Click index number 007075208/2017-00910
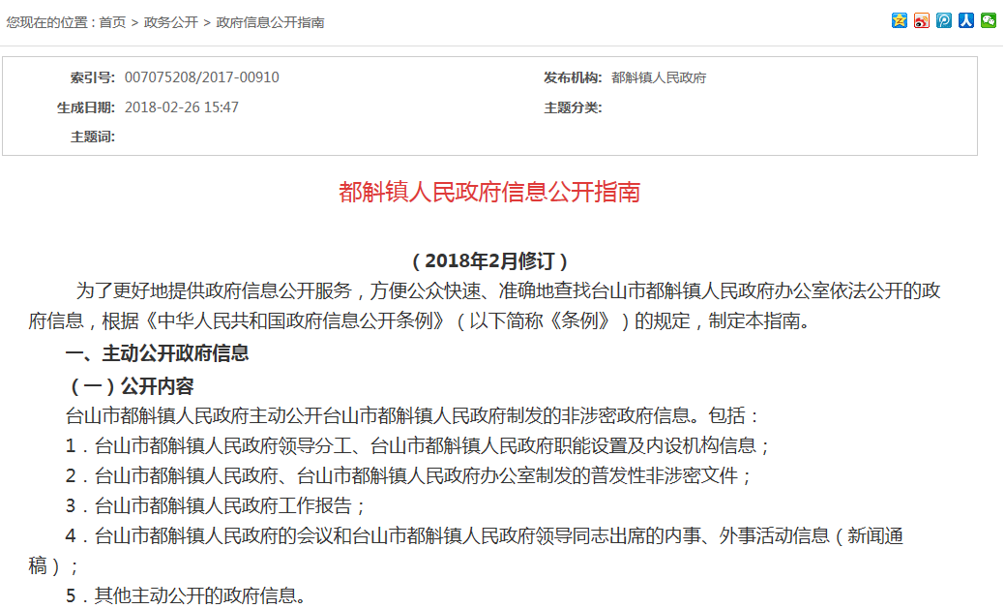This screenshot has width=1005, height=609. 202,77
